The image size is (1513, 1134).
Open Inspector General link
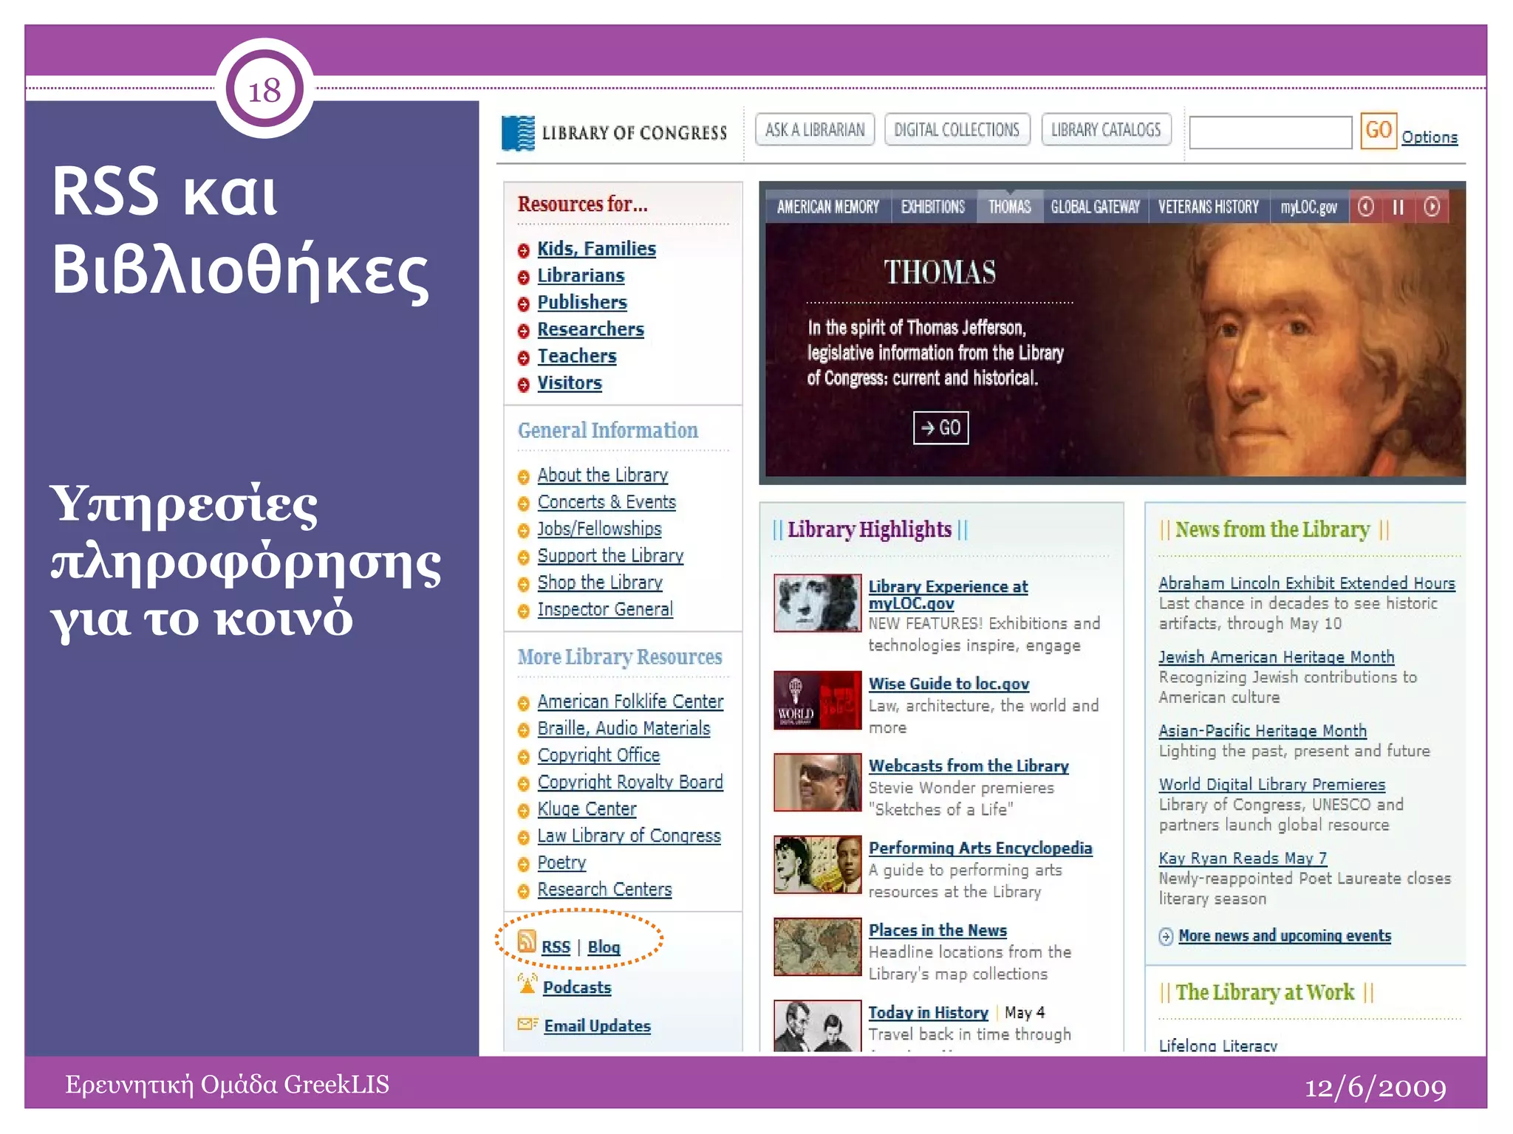click(605, 610)
